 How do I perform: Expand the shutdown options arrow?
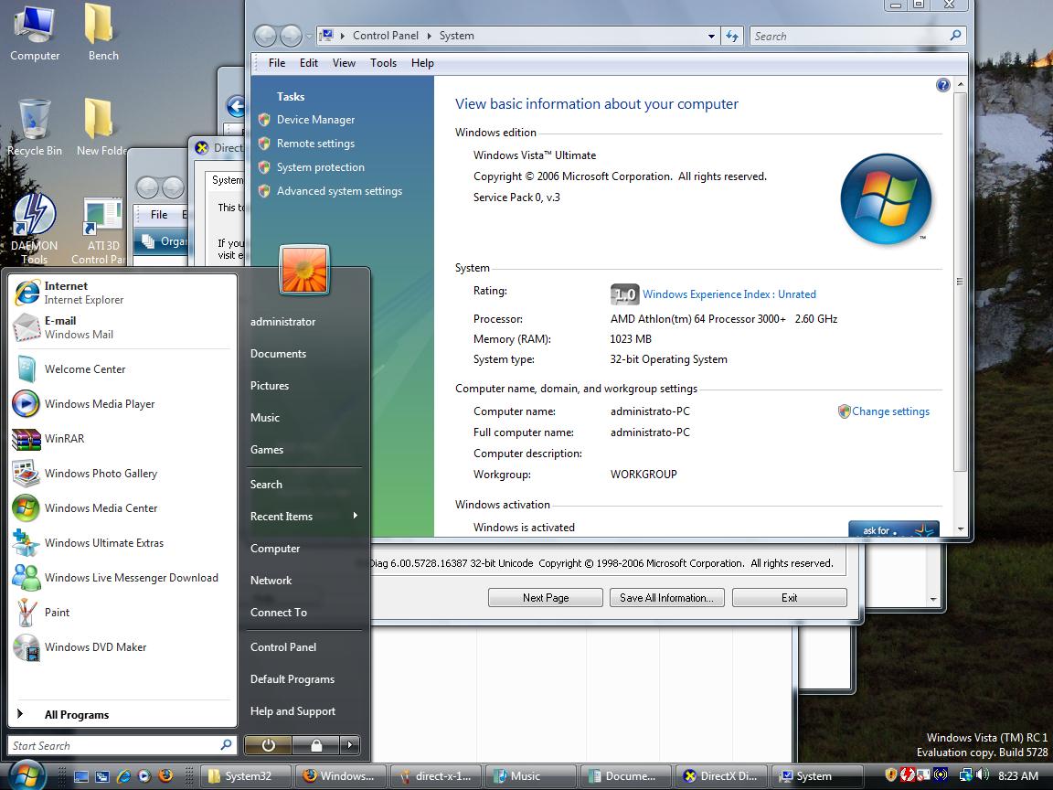349,745
